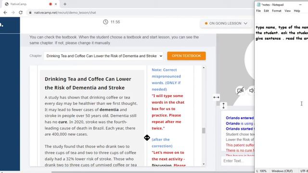This screenshot has width=308, height=173.
Task: Open the ON GOING LESSON status dropdown
Action: [226, 24]
